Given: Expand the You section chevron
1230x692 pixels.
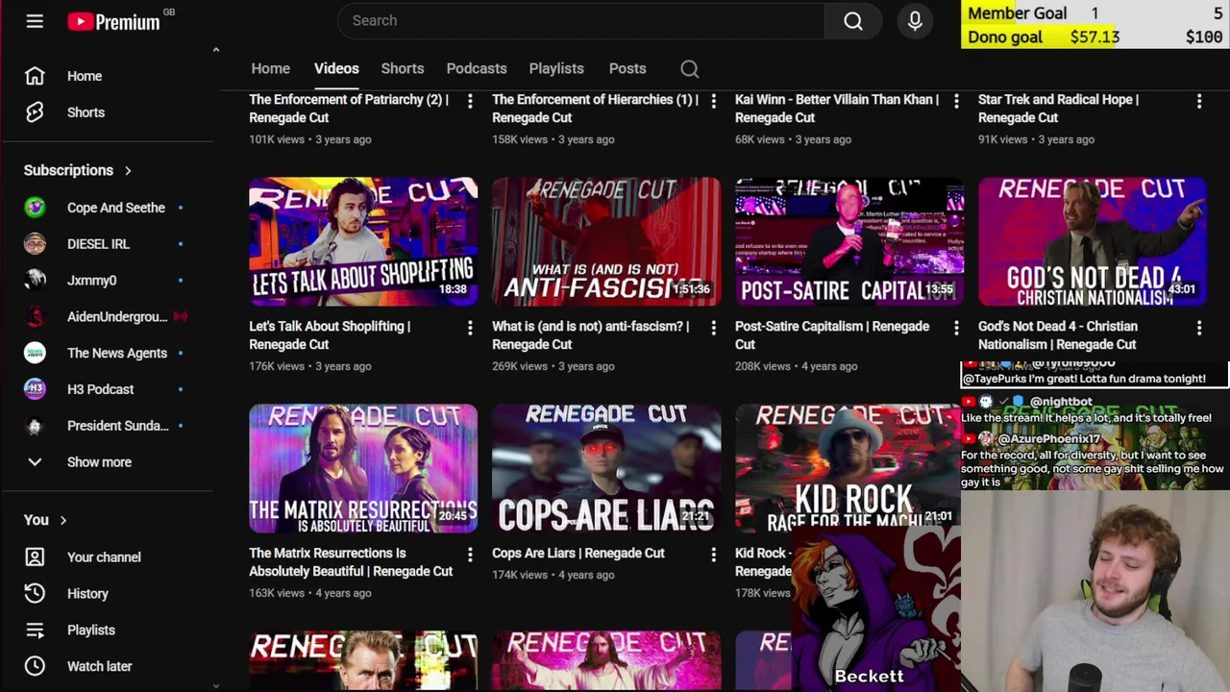Looking at the screenshot, I should point(63,520).
